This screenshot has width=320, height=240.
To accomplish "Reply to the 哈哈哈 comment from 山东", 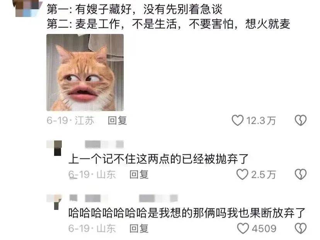I will pyautogui.click(x=139, y=228).
